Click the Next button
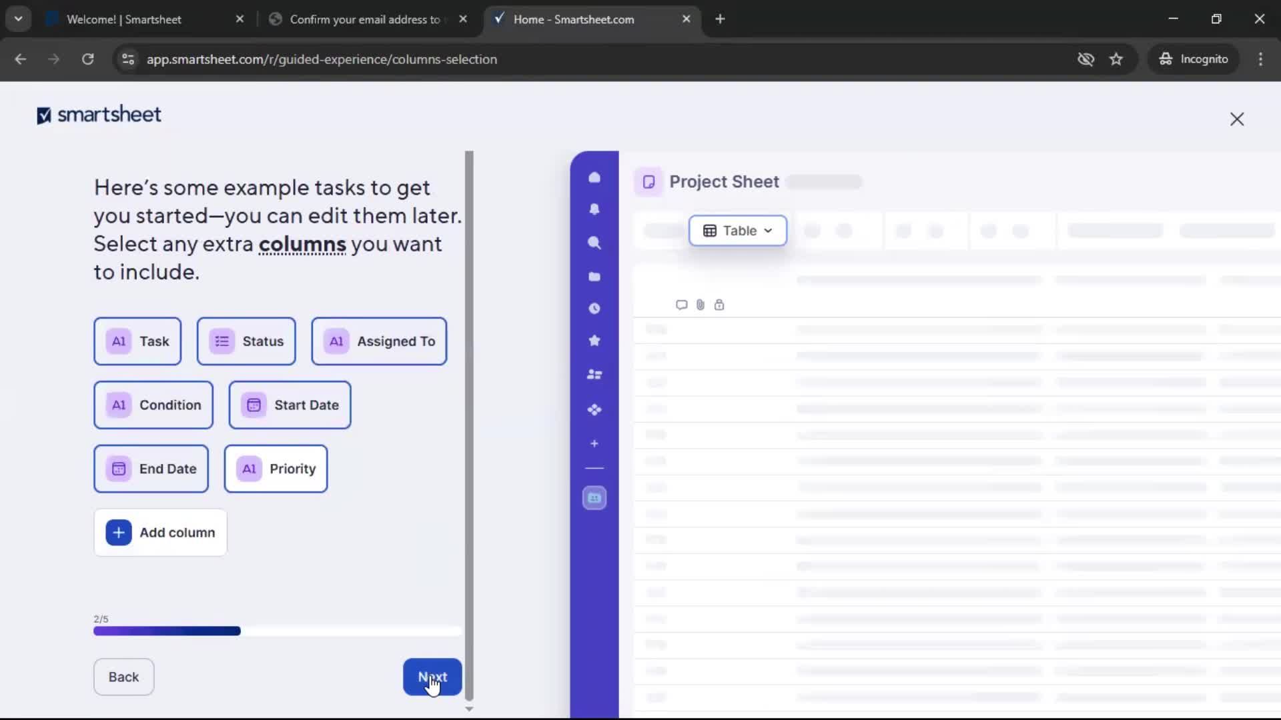 [432, 677]
